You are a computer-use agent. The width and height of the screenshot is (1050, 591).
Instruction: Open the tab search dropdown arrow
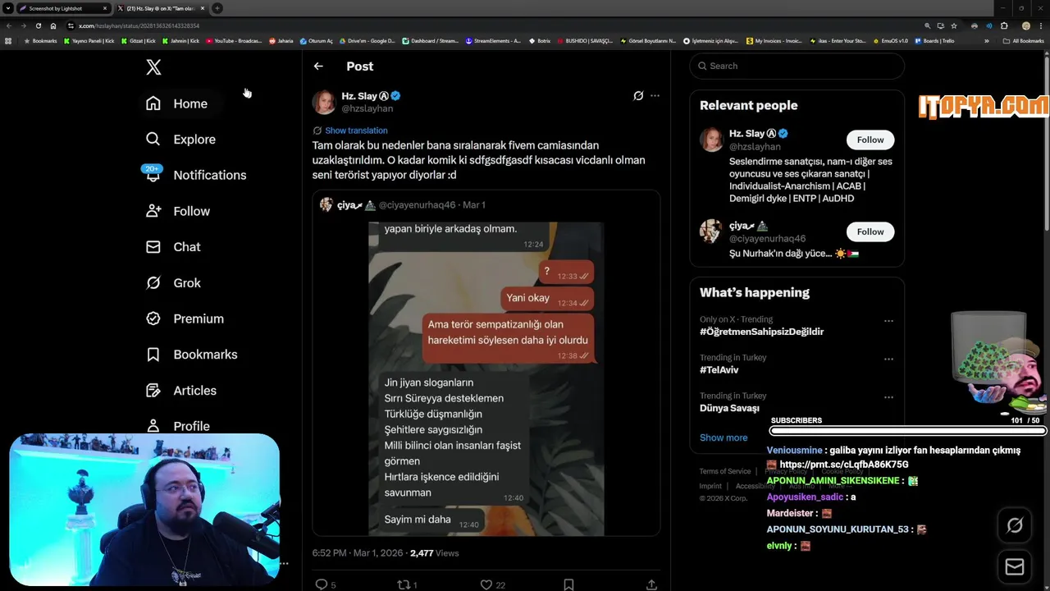(x=7, y=8)
